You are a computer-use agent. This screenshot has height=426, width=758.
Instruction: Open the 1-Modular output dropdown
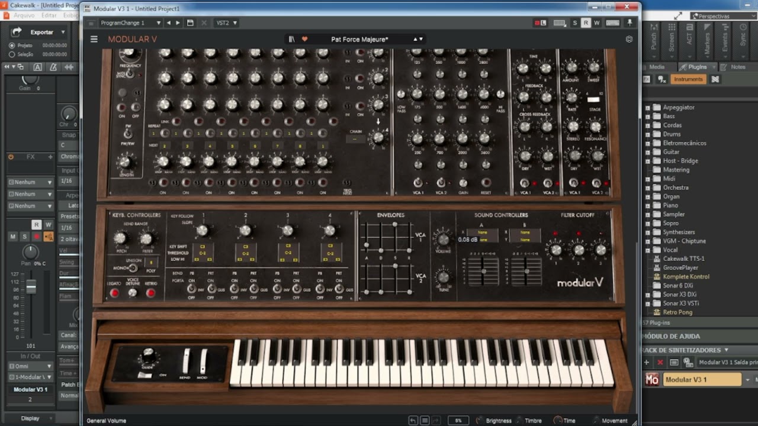(x=30, y=377)
